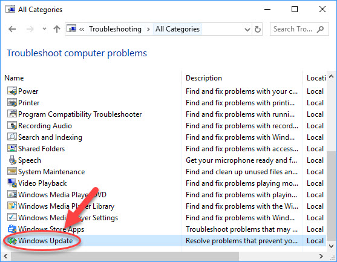Open the Printer troubleshooter icon

12,103
